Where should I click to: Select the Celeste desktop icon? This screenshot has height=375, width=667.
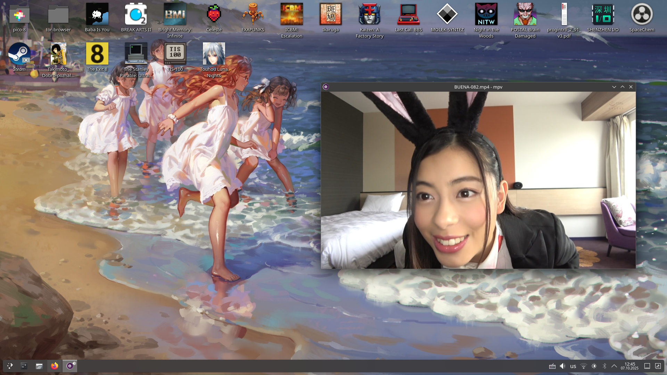coord(214,15)
